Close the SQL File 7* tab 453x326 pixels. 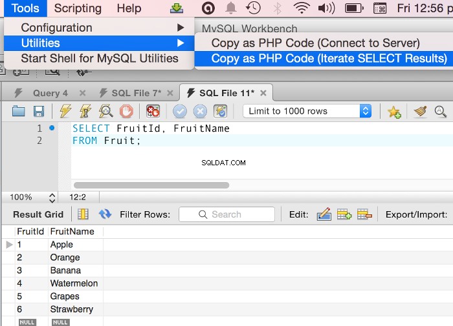(170, 93)
